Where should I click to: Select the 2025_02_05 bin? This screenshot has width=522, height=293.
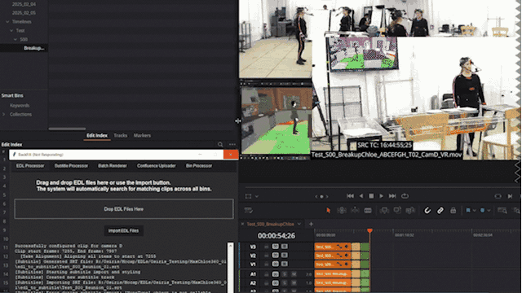(24, 13)
